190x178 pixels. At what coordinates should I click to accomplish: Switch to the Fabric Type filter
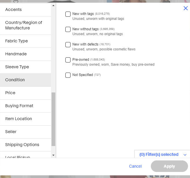pyautogui.click(x=25, y=41)
